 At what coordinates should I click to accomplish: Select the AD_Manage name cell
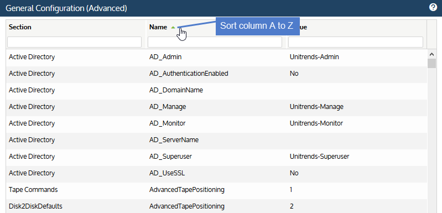168,107
